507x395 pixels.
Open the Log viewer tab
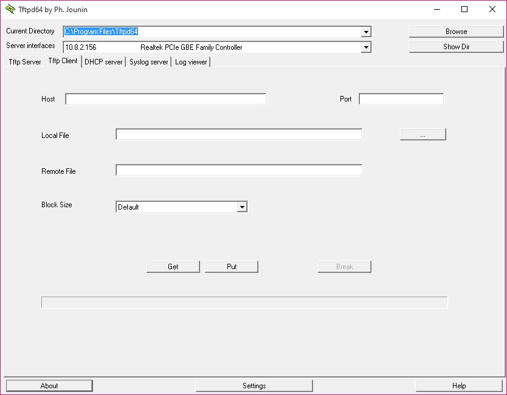191,62
